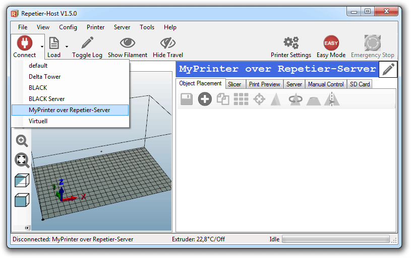Open the Config menu
Viewport: 411px width, 258px height.
pyautogui.click(x=68, y=27)
